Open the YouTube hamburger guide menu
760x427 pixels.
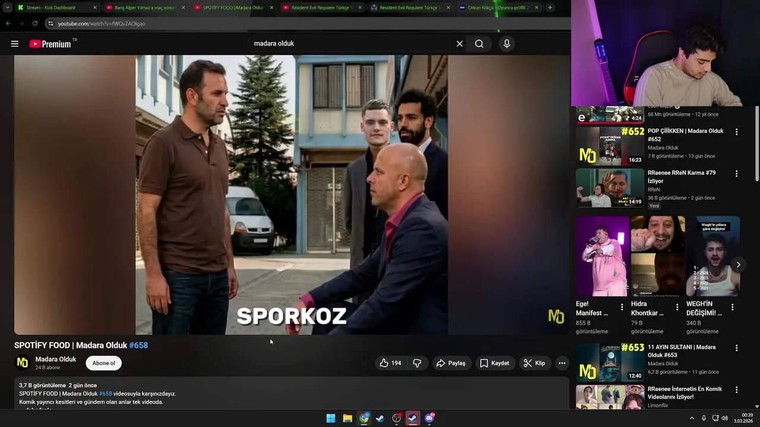[x=15, y=44]
